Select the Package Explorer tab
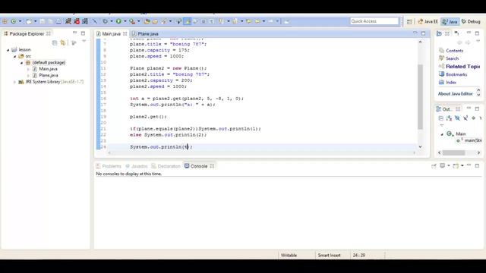Viewport: 486px width, 273px height. [x=27, y=33]
